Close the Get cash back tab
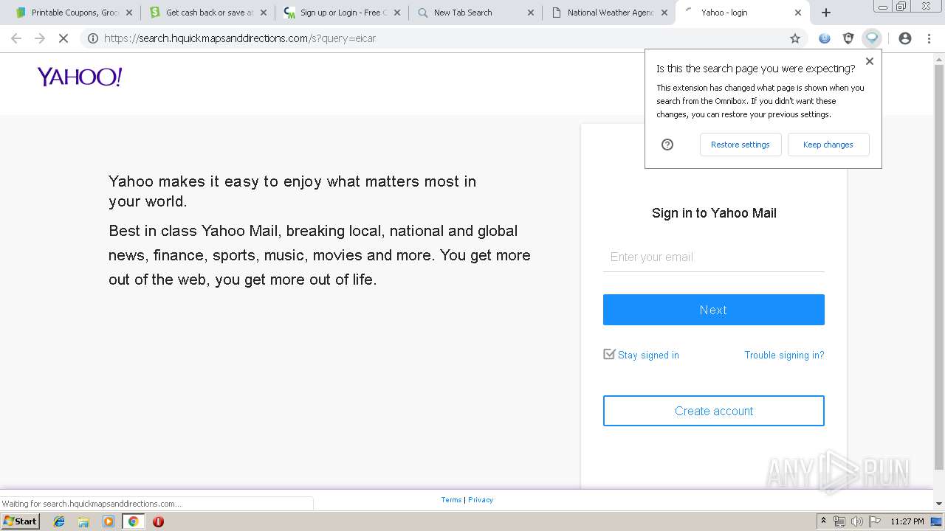945x531 pixels. [263, 13]
